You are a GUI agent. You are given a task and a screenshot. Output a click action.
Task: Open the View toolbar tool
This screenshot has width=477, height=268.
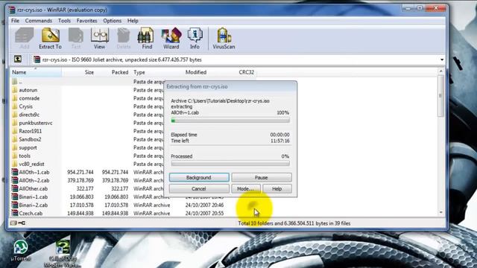click(x=99, y=38)
